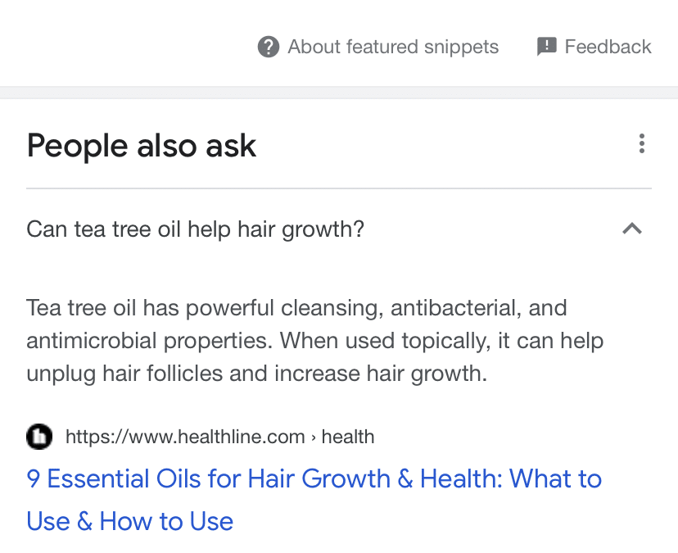Open the '9 Essential Oils for Hair Growth' link
Viewport: 678px width, 553px height.
[x=314, y=479]
